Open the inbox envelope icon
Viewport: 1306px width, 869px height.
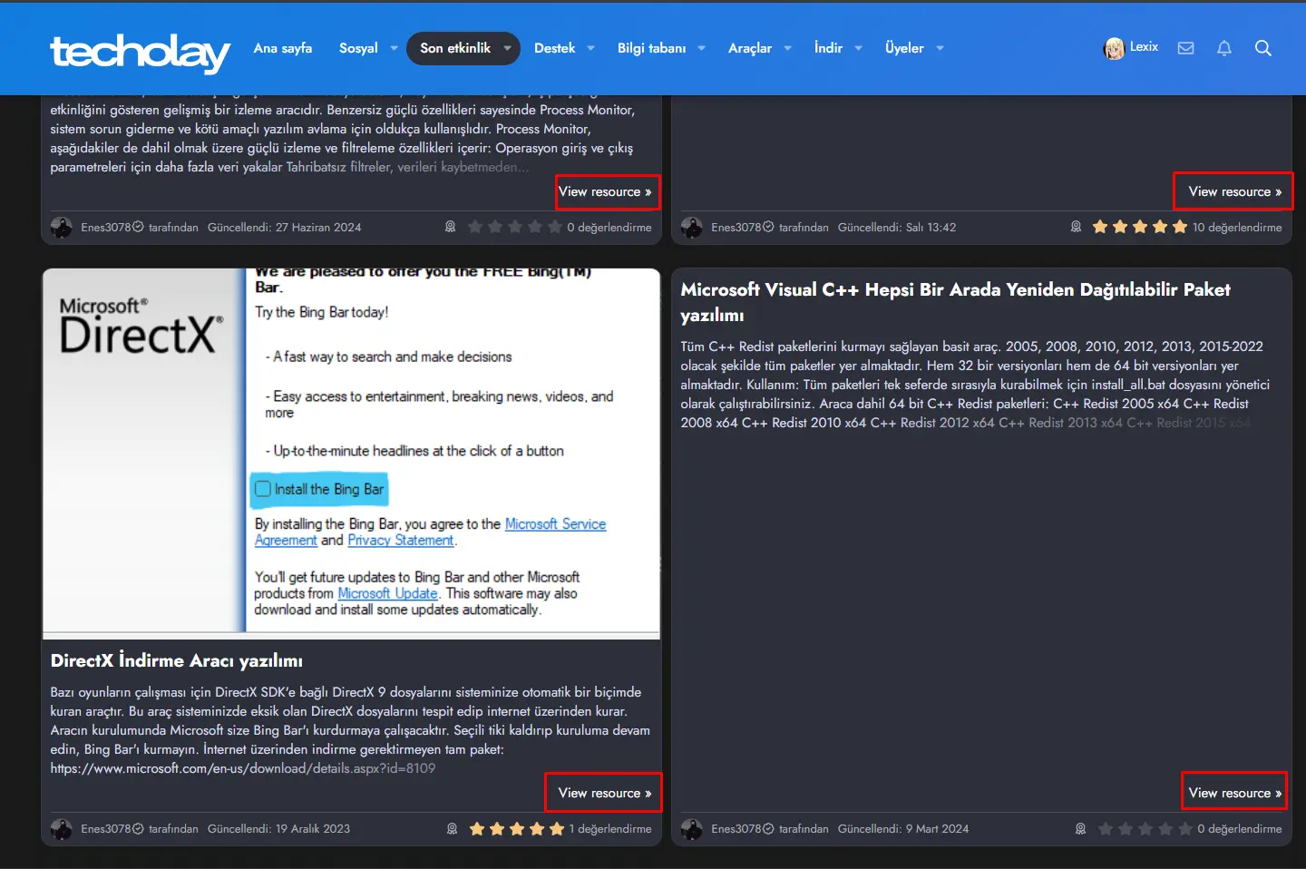pyautogui.click(x=1185, y=48)
